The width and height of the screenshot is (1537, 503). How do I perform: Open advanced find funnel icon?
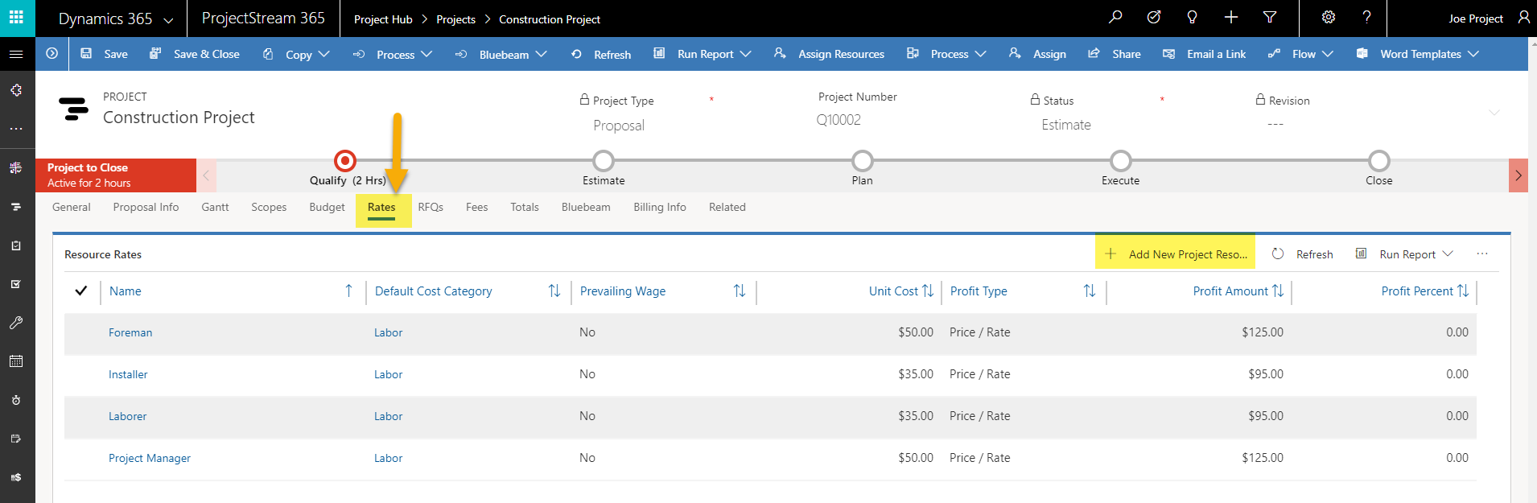point(1270,17)
